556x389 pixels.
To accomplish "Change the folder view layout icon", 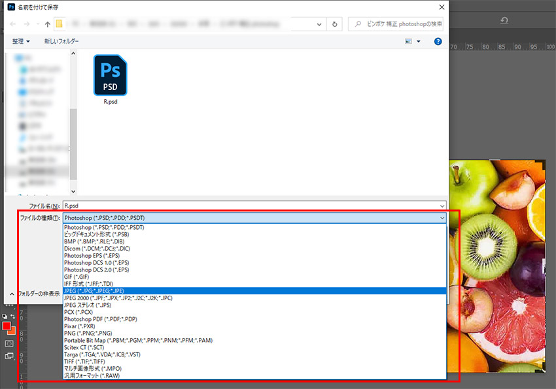I will click(409, 41).
